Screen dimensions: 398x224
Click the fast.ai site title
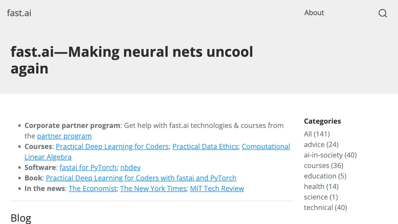tap(19, 13)
